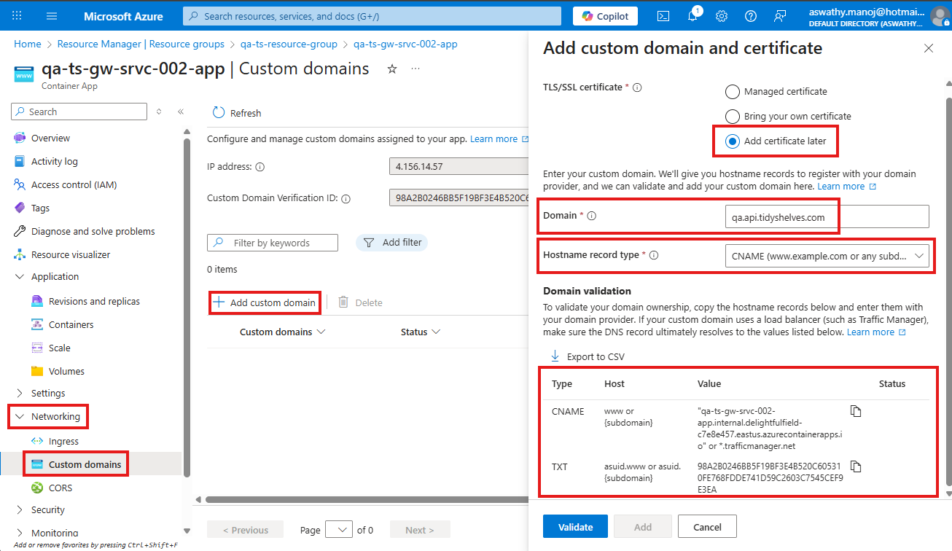The image size is (952, 551).
Task: Click info icon beside Custom Domain Verification ID
Action: pos(346,198)
